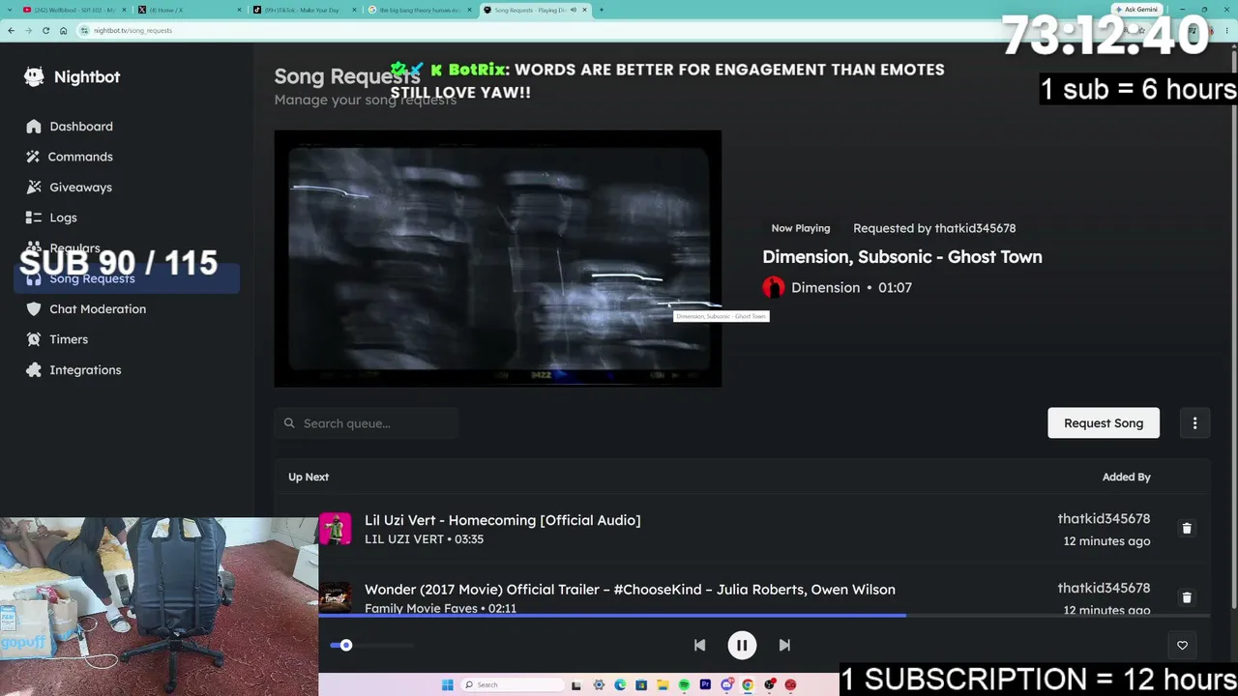Image resolution: width=1238 pixels, height=696 pixels.
Task: Switch to the Home / X tab
Action: click(x=189, y=10)
